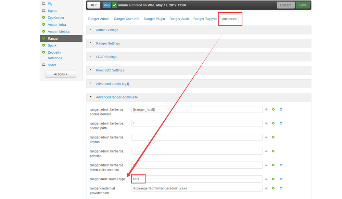Click the Pig client laptop icon

point(43,4)
